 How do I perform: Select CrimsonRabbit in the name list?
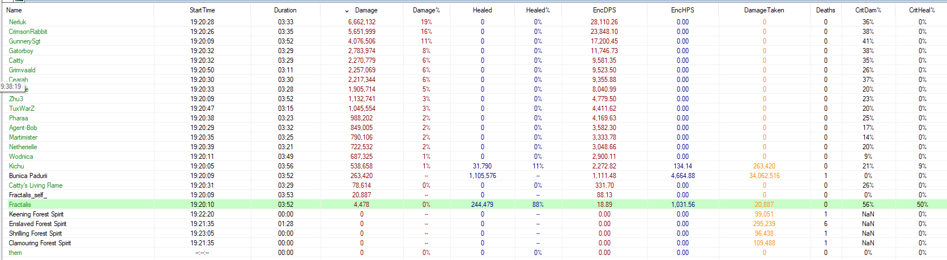tap(28, 32)
